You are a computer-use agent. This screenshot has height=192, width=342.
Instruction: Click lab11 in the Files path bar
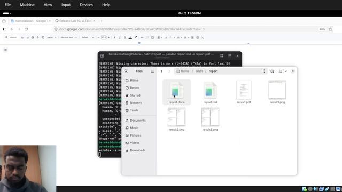(x=199, y=71)
